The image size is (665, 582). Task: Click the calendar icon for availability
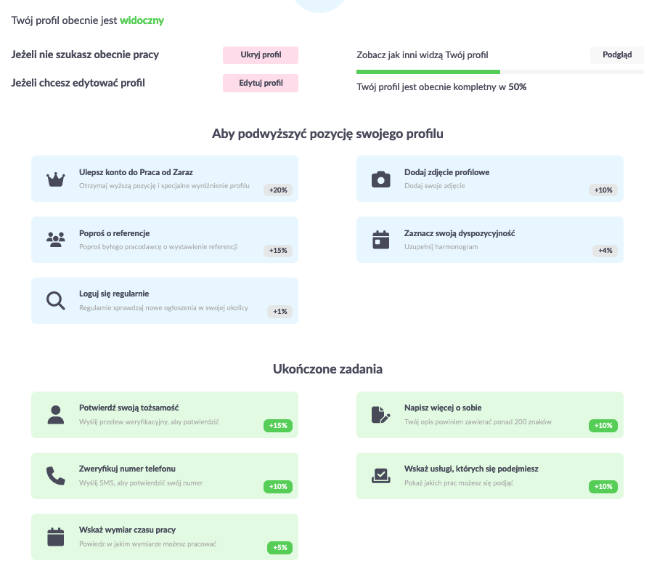381,240
